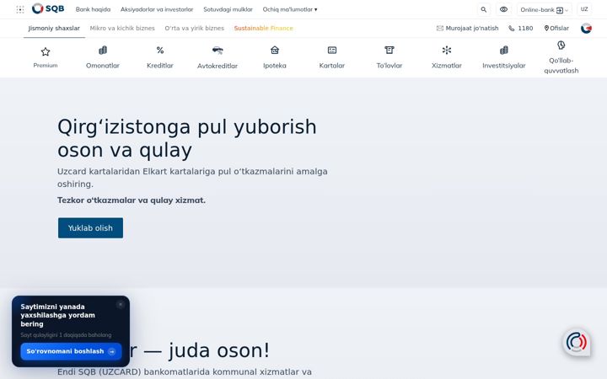Open Sotuvdagi mulklar link

click(x=228, y=9)
